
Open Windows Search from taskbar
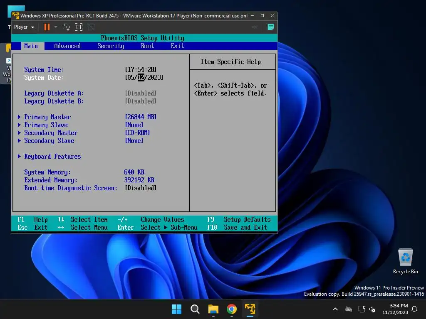pyautogui.click(x=195, y=309)
